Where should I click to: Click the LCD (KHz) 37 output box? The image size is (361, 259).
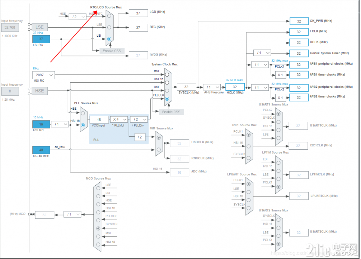[138, 13]
